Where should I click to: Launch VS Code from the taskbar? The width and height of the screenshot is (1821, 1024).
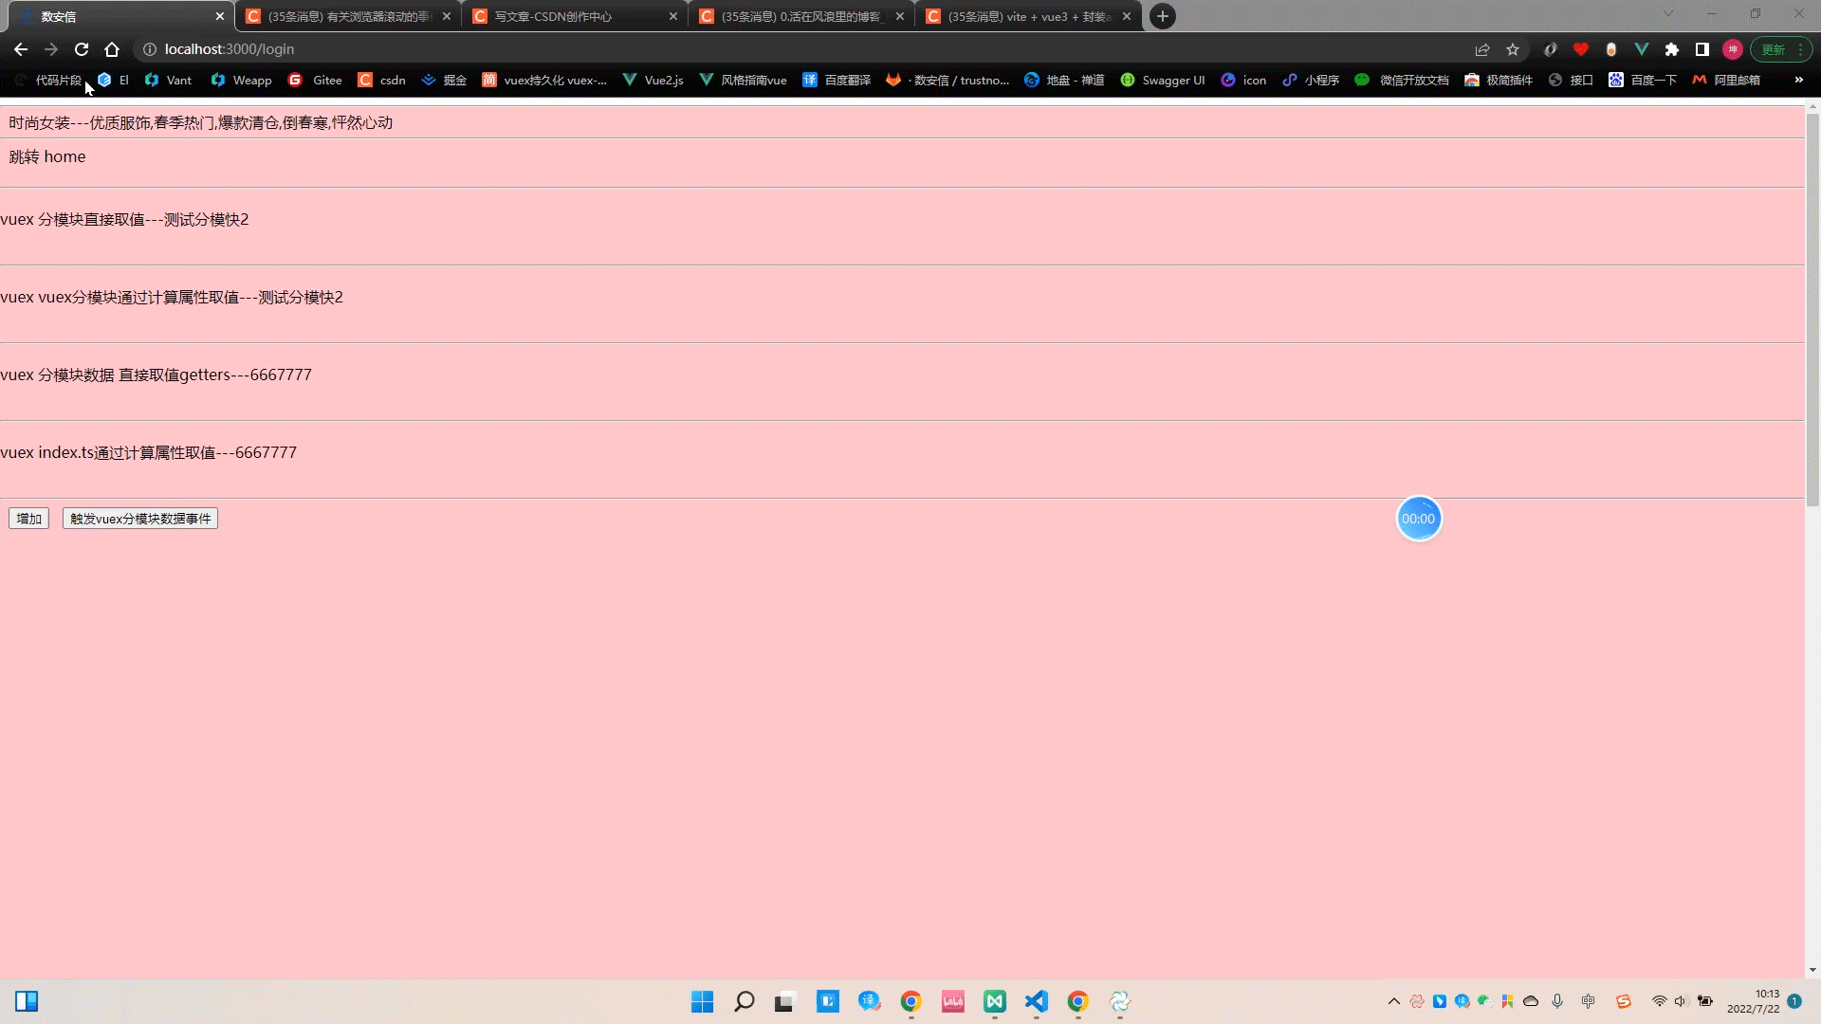1036,1002
